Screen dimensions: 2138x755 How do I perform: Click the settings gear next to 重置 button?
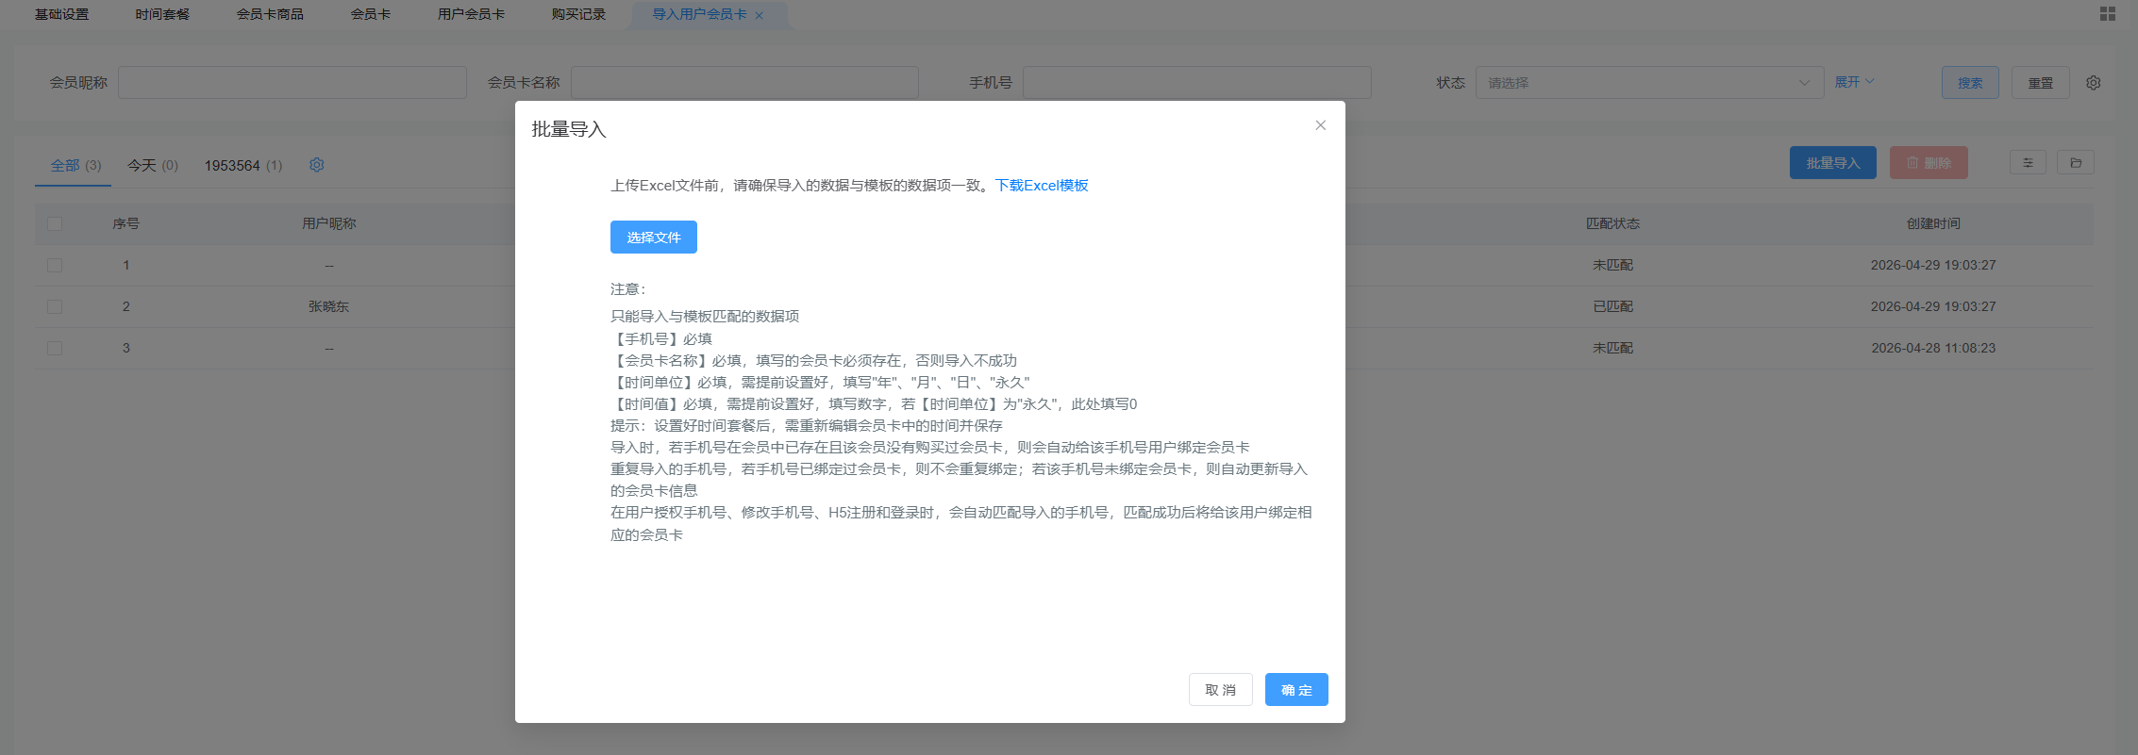(x=2093, y=83)
